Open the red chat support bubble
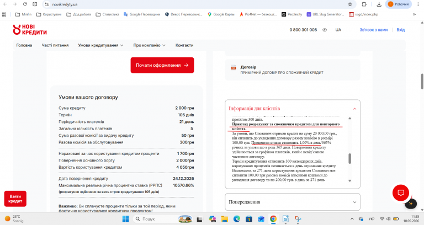424x225 pixels. (400, 192)
